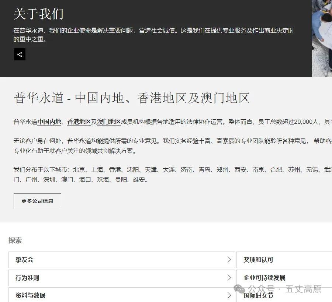
Task: Open the 挚友会 explore item
Action: click(24, 260)
